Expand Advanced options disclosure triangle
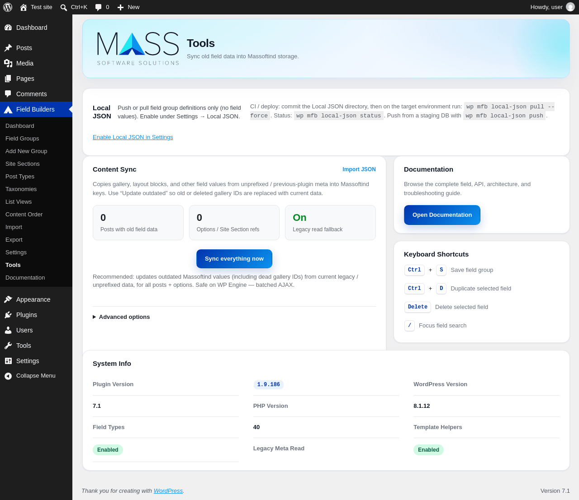Screen dimensions: 579x500 pos(95,317)
